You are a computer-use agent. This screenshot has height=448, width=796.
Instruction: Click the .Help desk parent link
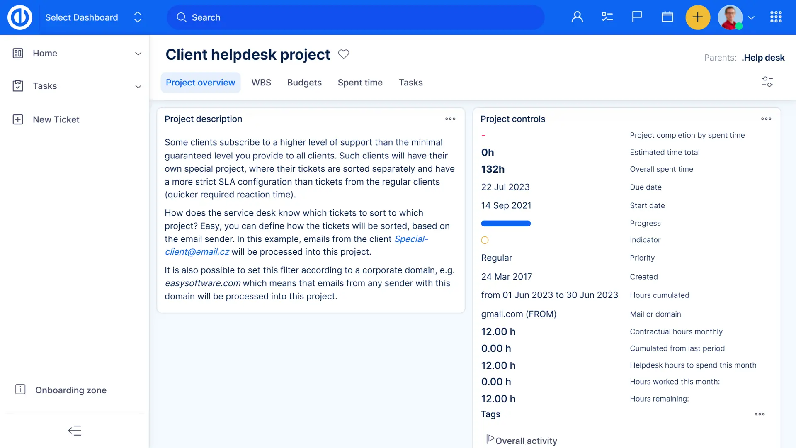pos(763,58)
